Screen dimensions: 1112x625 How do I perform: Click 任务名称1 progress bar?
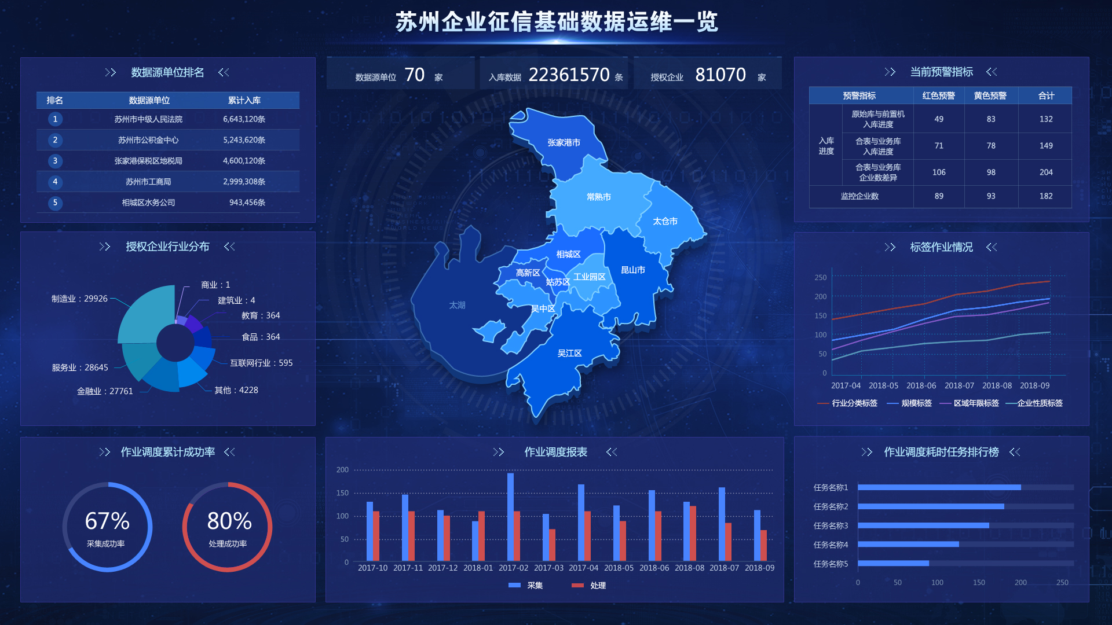coord(939,487)
